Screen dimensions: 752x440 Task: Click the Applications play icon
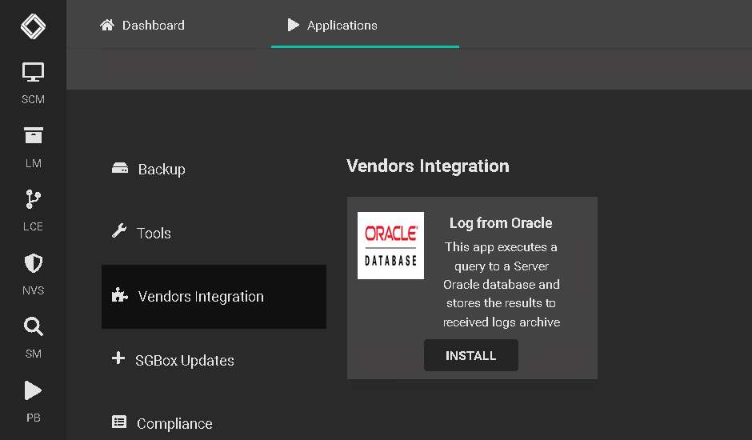(293, 25)
